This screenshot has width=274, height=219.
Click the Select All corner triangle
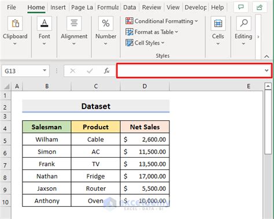(x=6, y=86)
